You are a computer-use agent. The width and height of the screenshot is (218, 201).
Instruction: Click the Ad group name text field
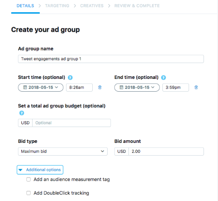(x=111, y=59)
